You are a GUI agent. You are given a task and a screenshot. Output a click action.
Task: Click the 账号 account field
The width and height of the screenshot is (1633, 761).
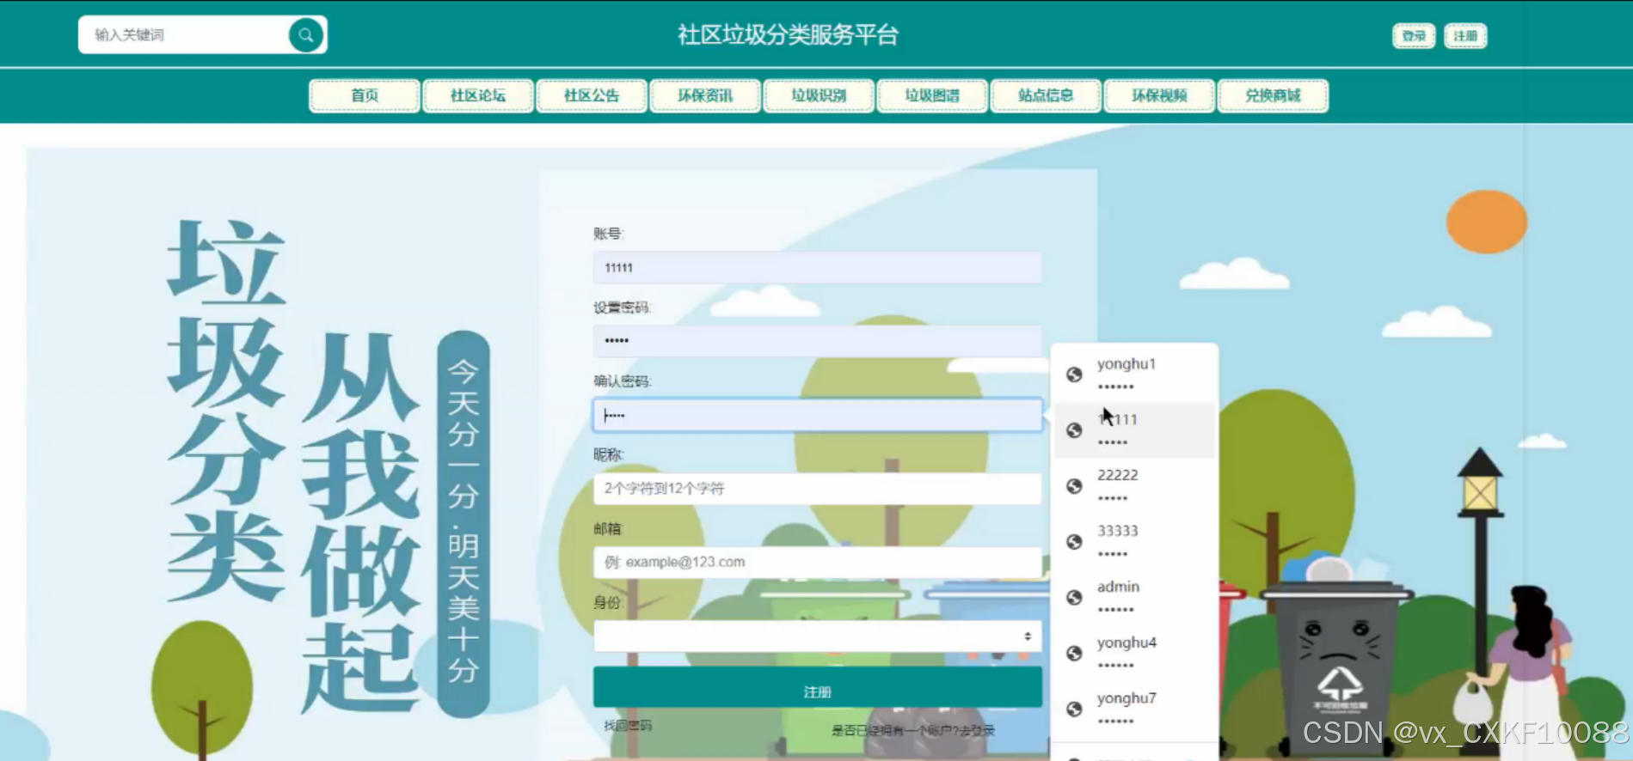coord(817,268)
